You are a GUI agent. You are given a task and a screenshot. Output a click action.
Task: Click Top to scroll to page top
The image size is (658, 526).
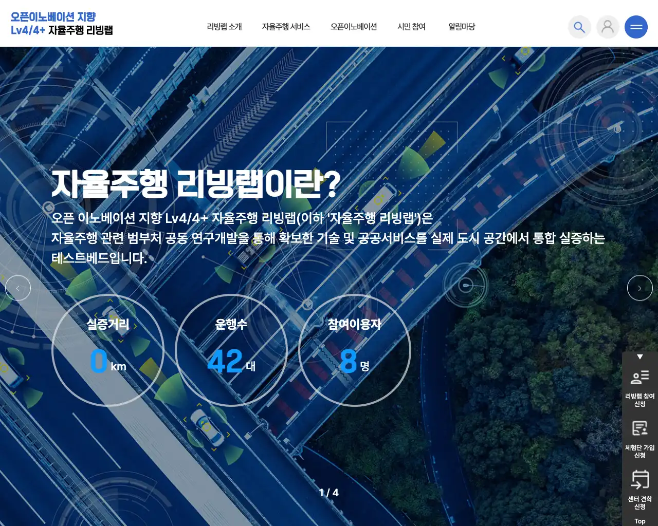640,520
